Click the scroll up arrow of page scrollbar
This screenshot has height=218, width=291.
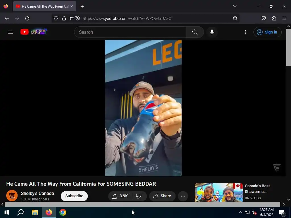(x=288, y=26)
